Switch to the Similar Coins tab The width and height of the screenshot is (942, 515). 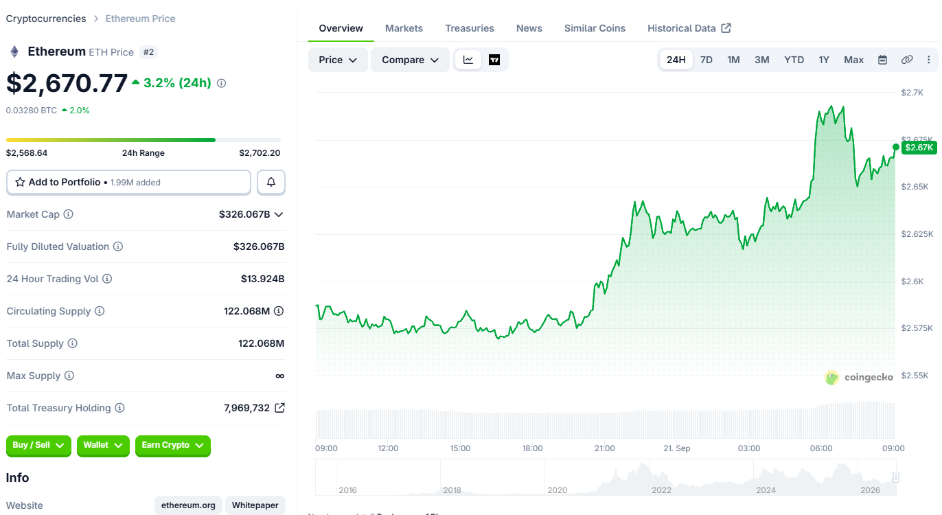(x=595, y=28)
